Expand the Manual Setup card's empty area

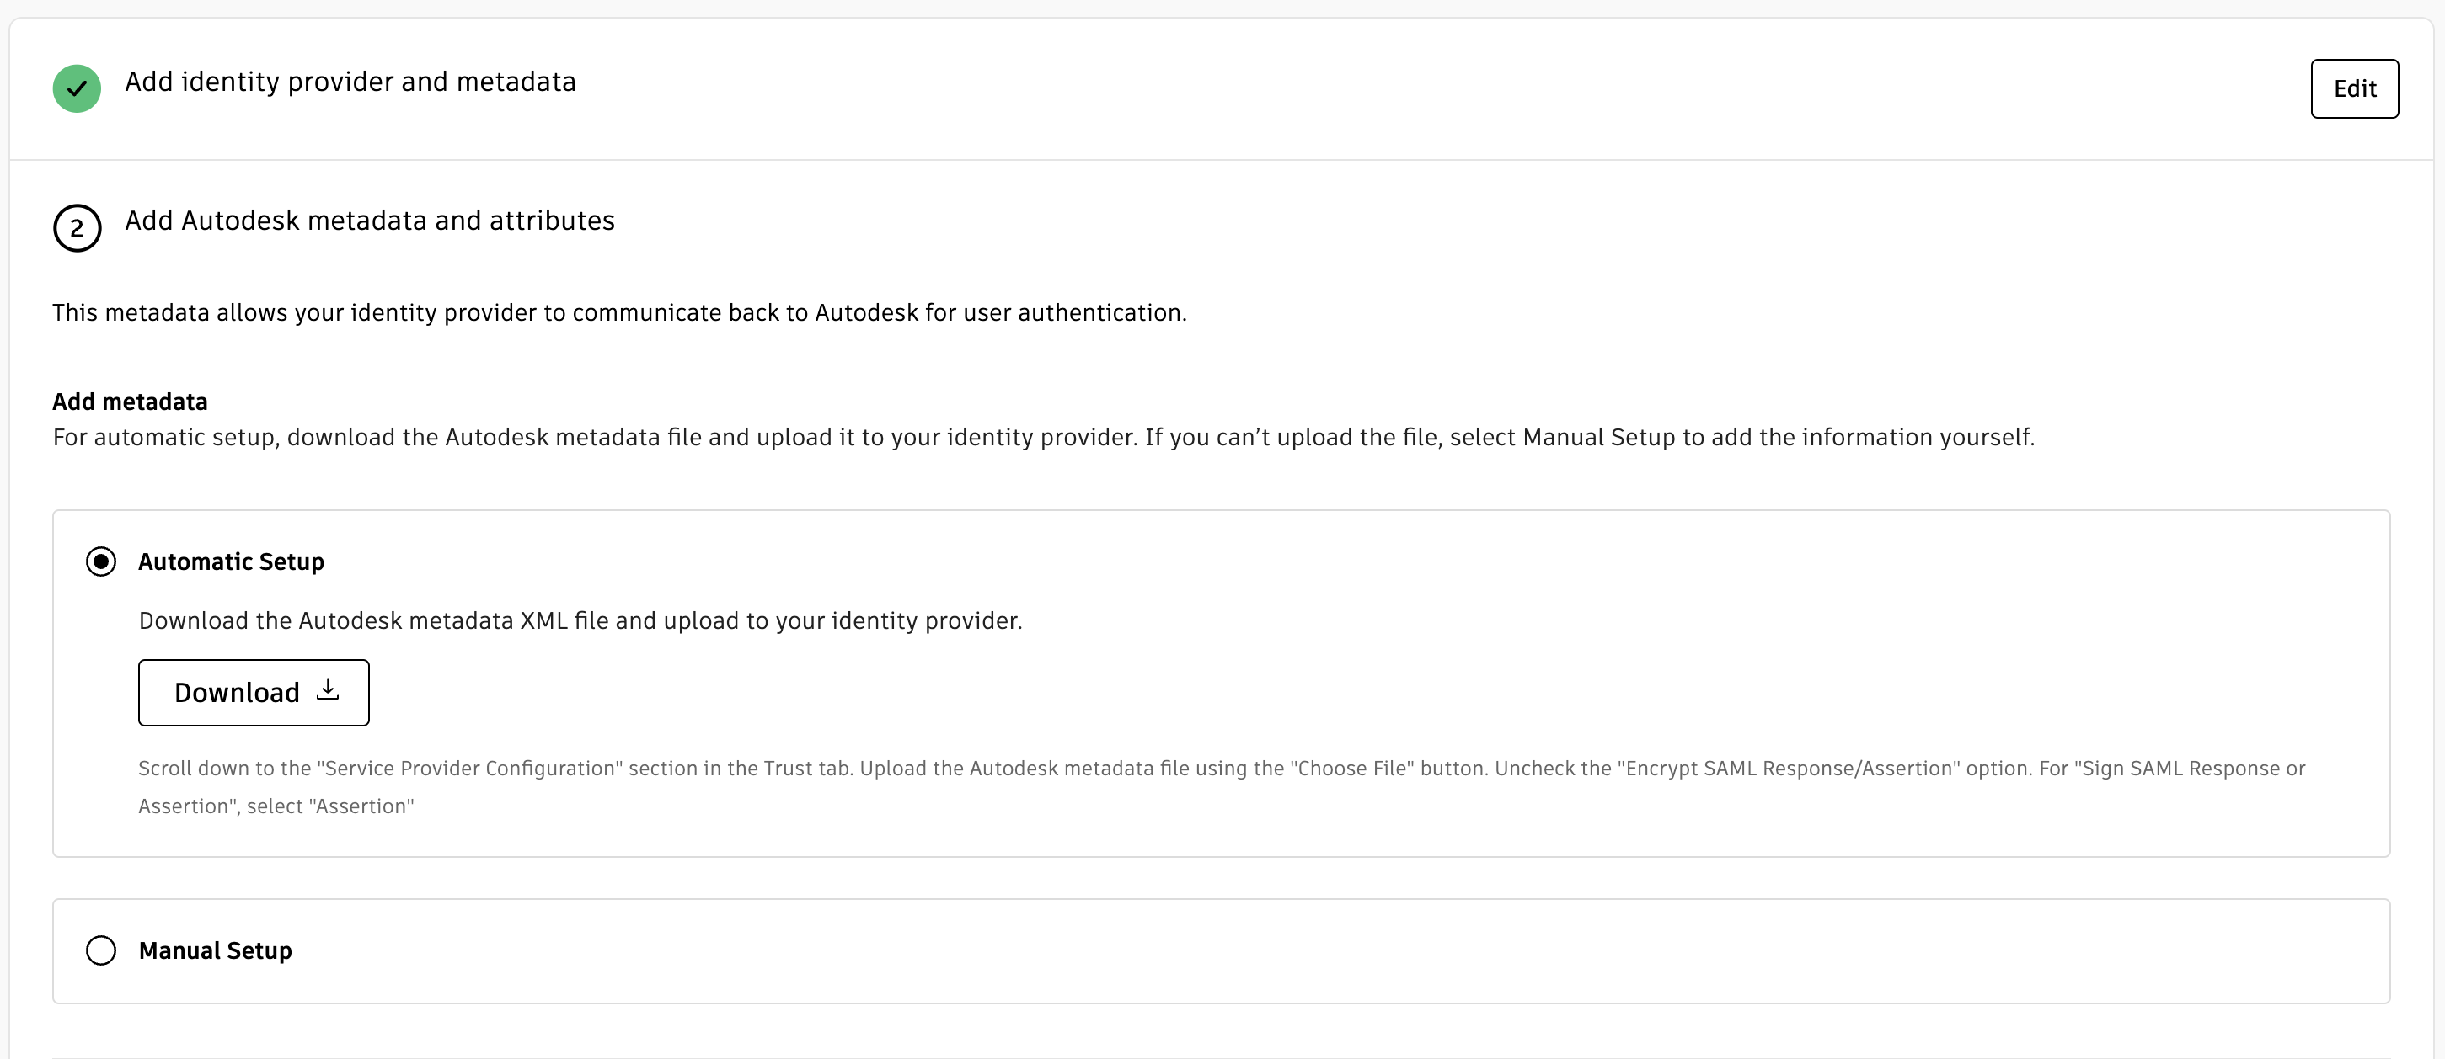tap(1329, 951)
